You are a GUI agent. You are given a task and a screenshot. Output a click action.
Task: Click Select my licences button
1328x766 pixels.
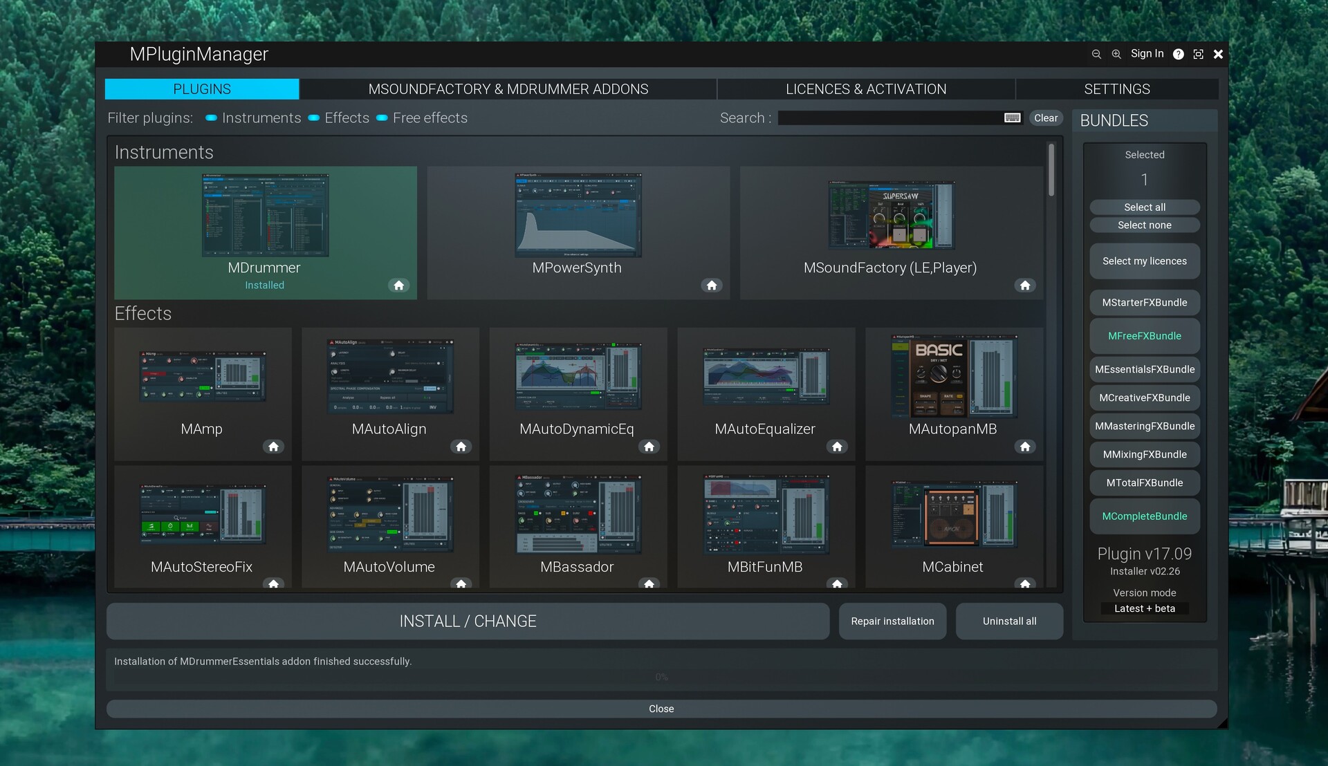click(x=1145, y=261)
